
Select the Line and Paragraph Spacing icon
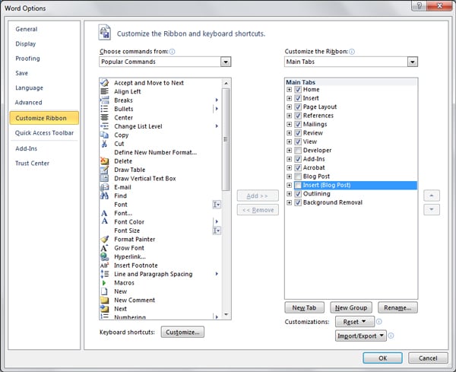click(104, 274)
